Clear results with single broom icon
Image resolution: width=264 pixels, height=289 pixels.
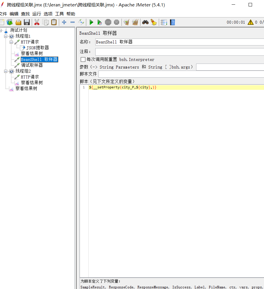point(126,22)
